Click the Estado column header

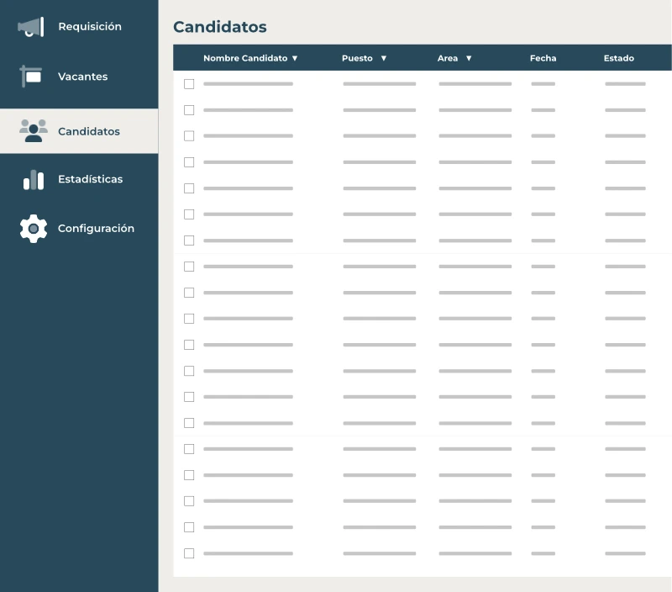[x=618, y=59]
